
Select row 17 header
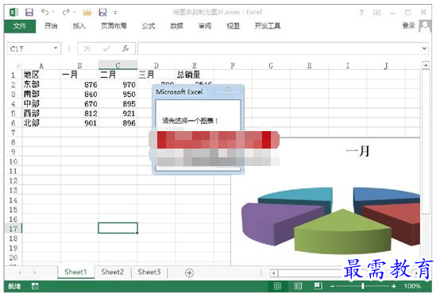click(14, 229)
